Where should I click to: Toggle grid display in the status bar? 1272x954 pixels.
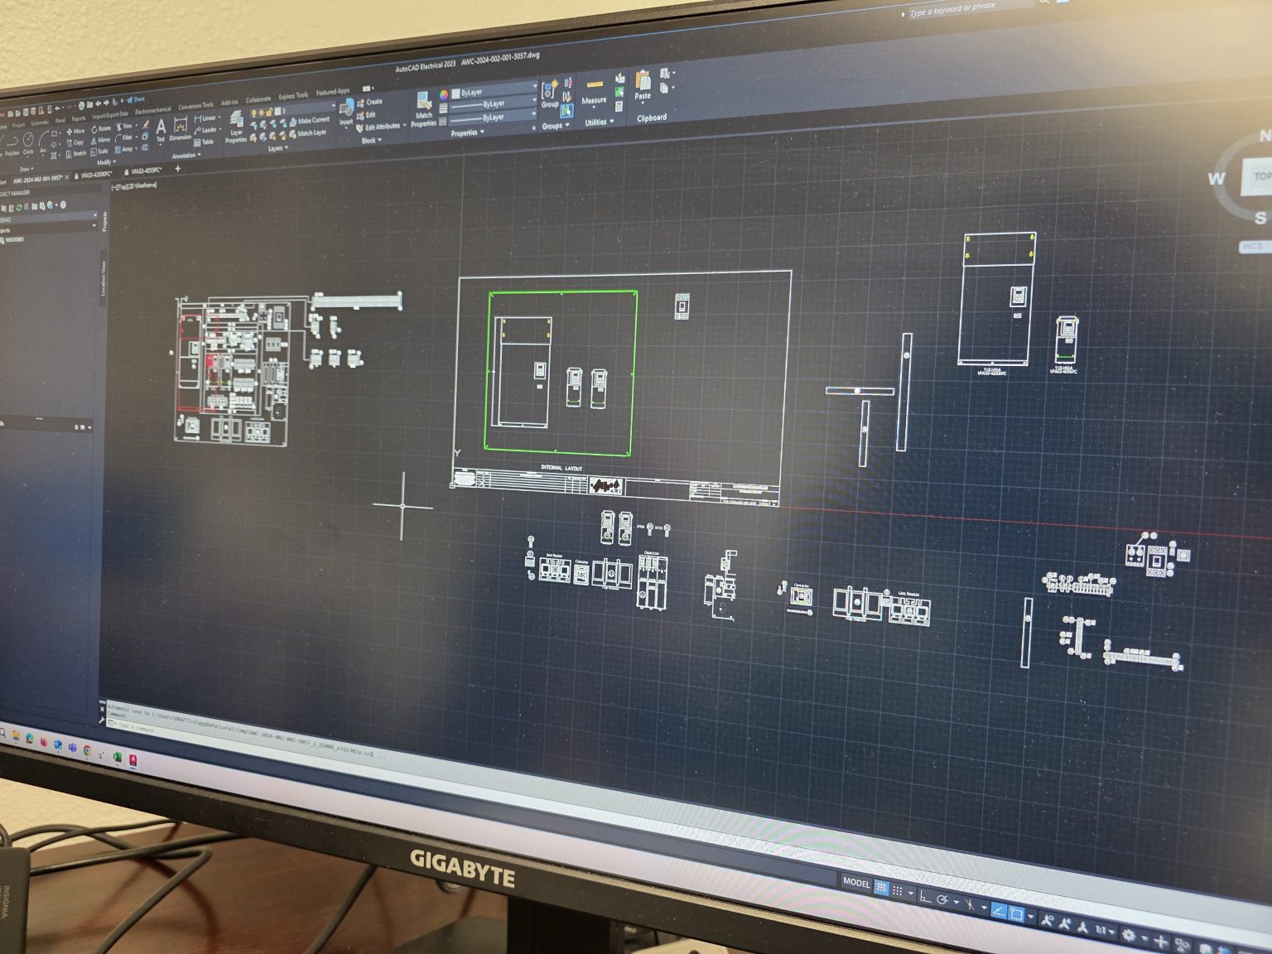[881, 887]
